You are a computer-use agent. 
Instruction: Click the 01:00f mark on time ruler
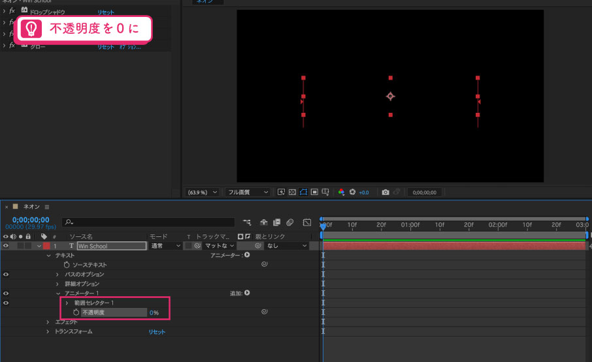pyautogui.click(x=410, y=225)
